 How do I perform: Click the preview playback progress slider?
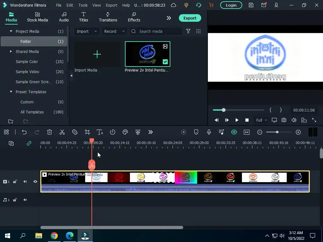(238, 110)
